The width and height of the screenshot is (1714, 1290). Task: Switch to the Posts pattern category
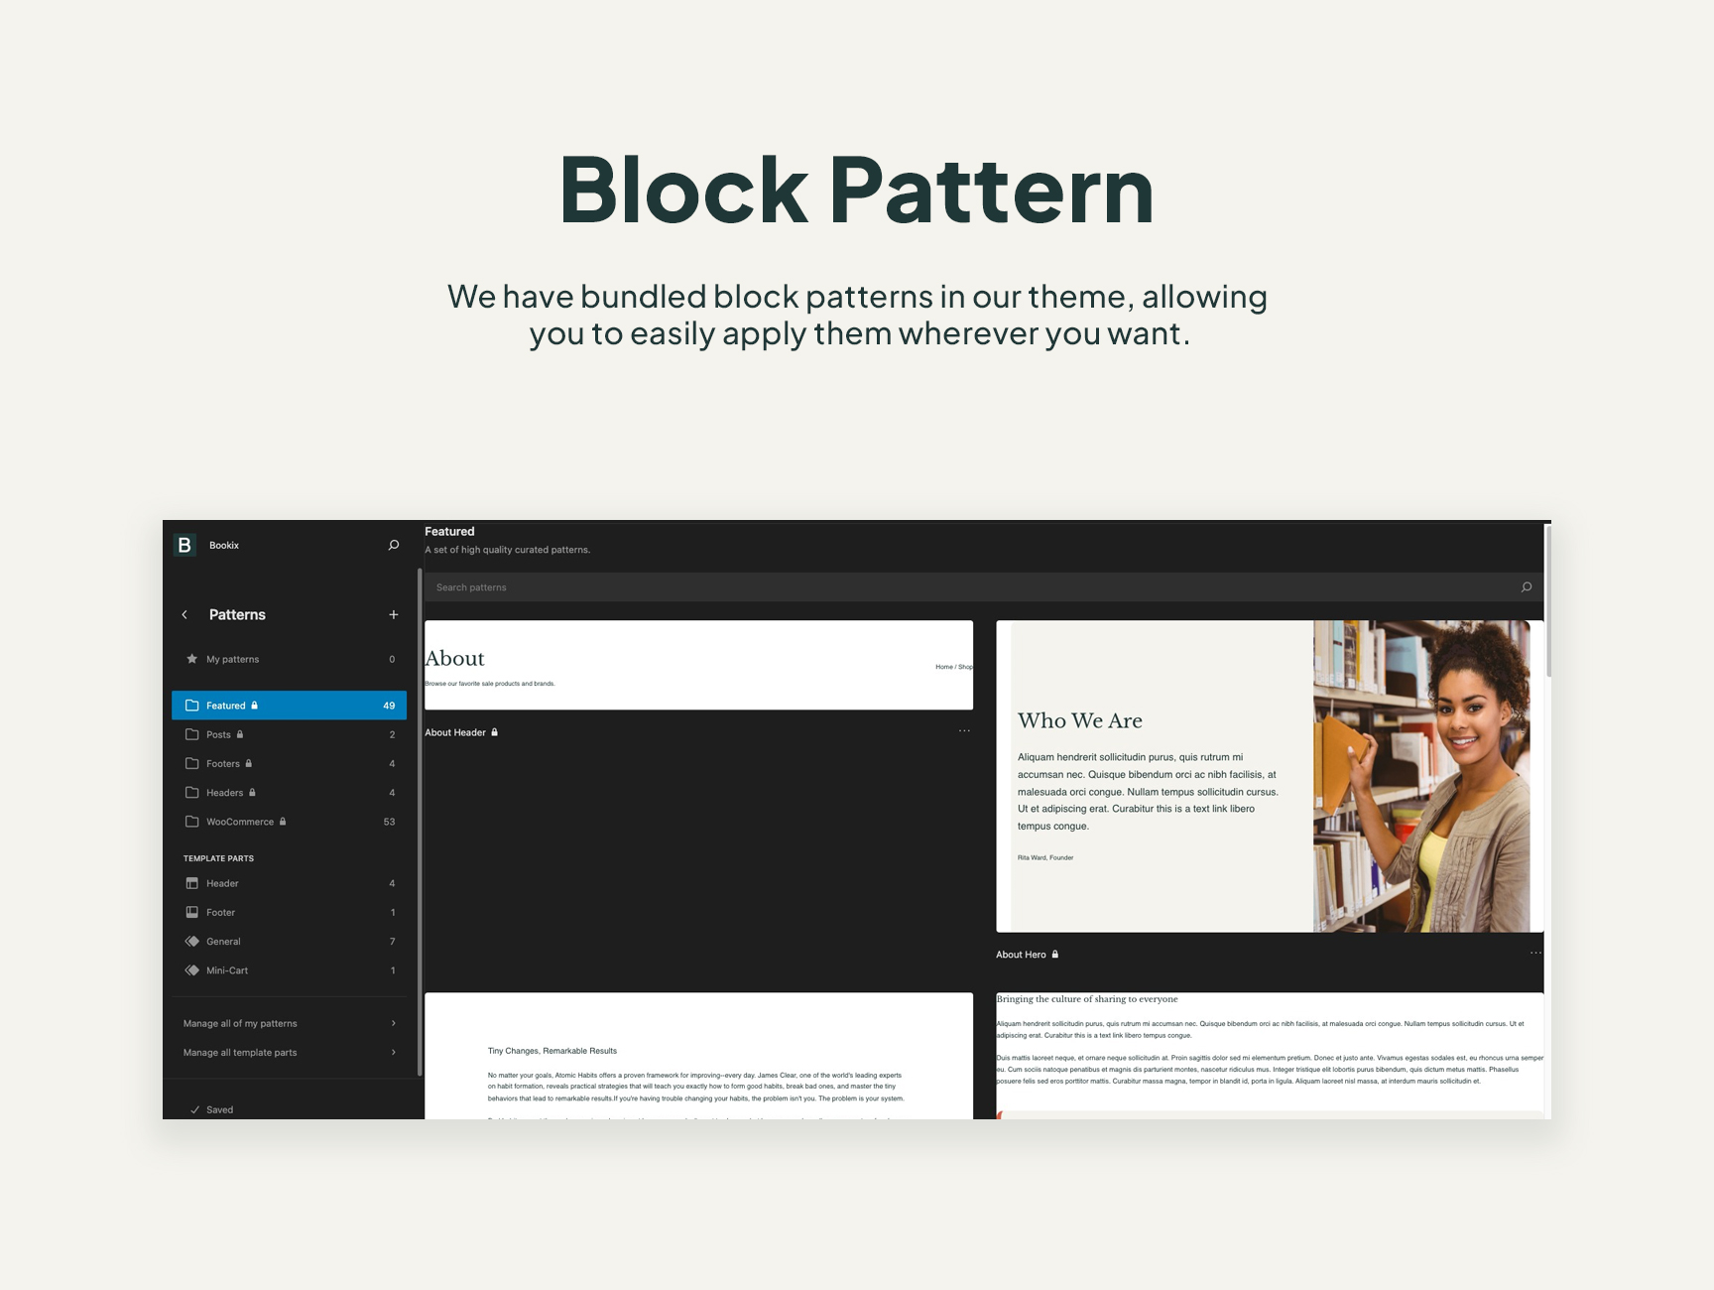[218, 734]
